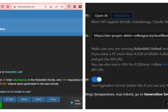Click the text 'KoboldAI United'
The height and width of the screenshot is (112, 168).
[148, 49]
